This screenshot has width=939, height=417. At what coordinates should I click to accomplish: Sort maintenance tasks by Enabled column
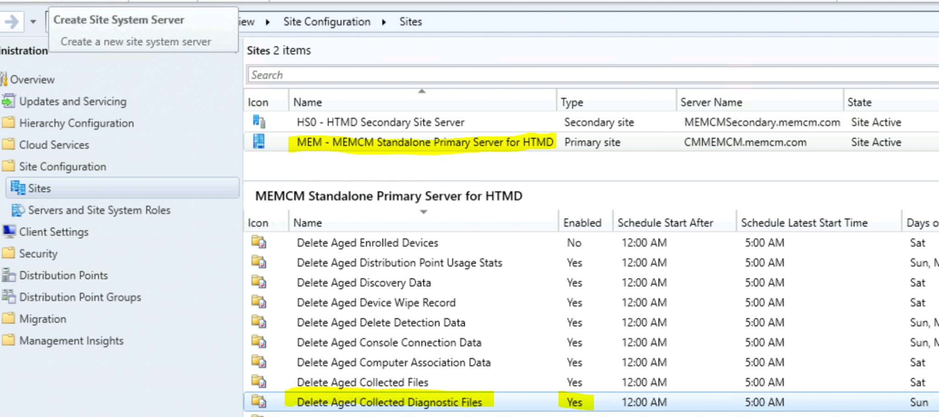click(585, 222)
